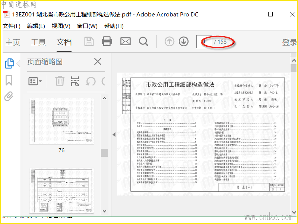Click the thumbnail panel scrollbar handle

[x=104, y=153]
